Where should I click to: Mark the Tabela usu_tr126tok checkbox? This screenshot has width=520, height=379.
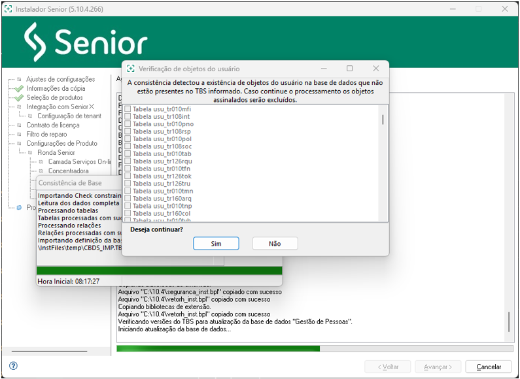[128, 176]
